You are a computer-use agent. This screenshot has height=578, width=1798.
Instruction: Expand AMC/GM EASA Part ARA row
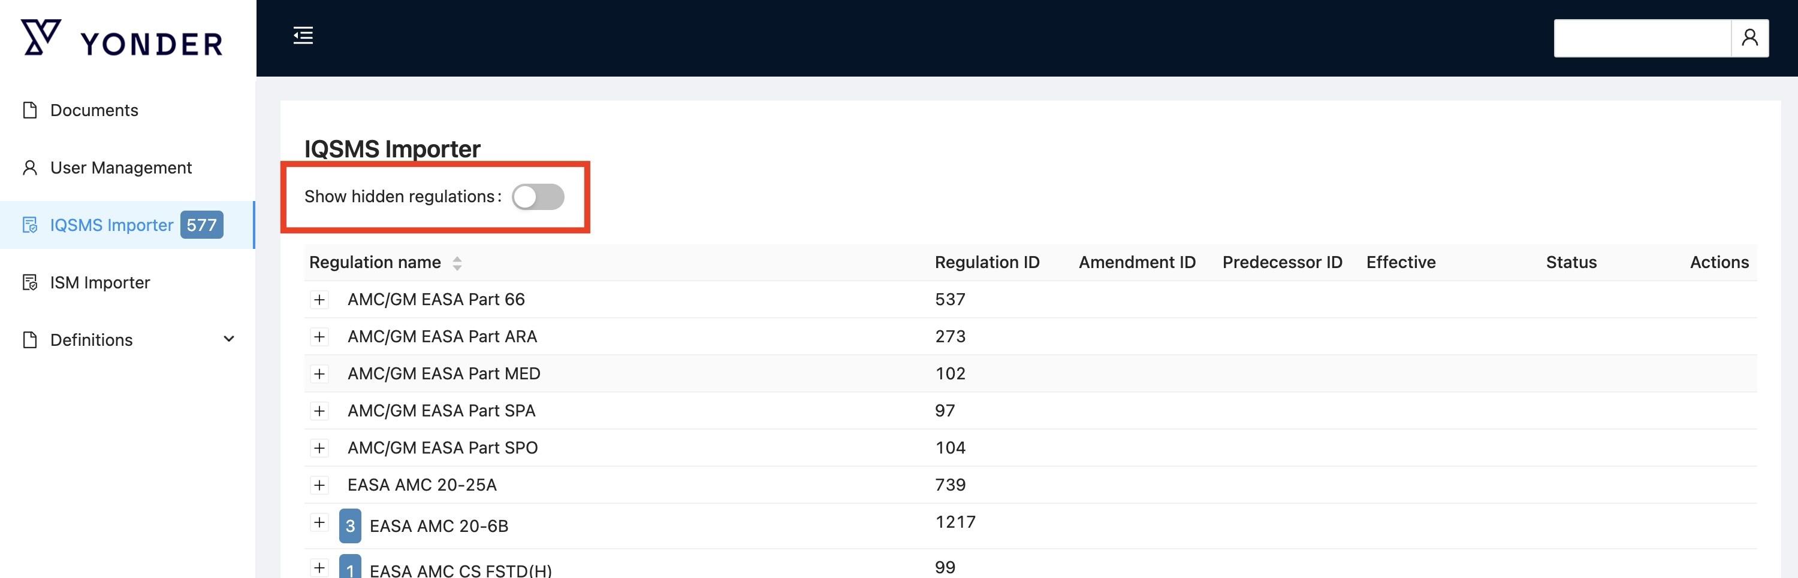[x=319, y=337]
